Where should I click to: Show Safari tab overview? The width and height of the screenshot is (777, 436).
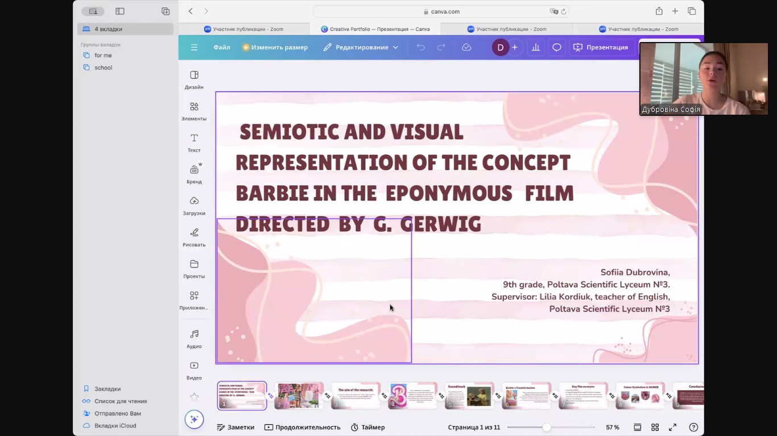click(692, 11)
